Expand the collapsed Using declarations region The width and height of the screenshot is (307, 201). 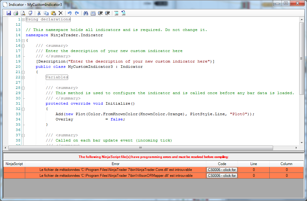[23, 20]
